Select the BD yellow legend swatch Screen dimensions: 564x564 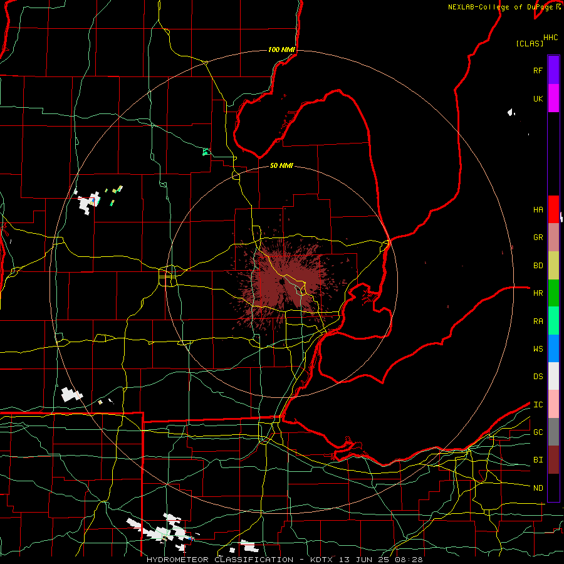[x=553, y=266]
